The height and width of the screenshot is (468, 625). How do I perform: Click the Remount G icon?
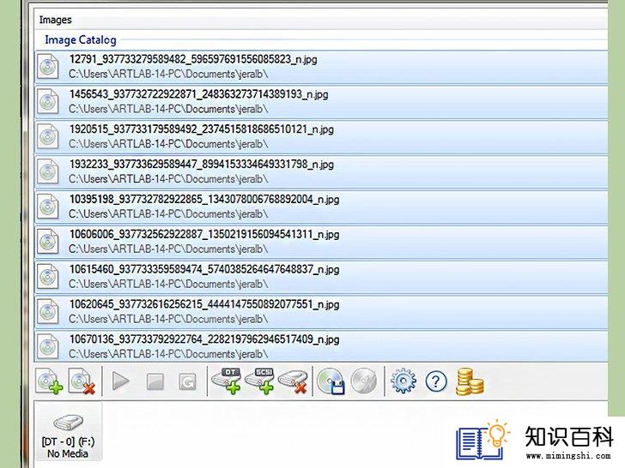click(187, 382)
